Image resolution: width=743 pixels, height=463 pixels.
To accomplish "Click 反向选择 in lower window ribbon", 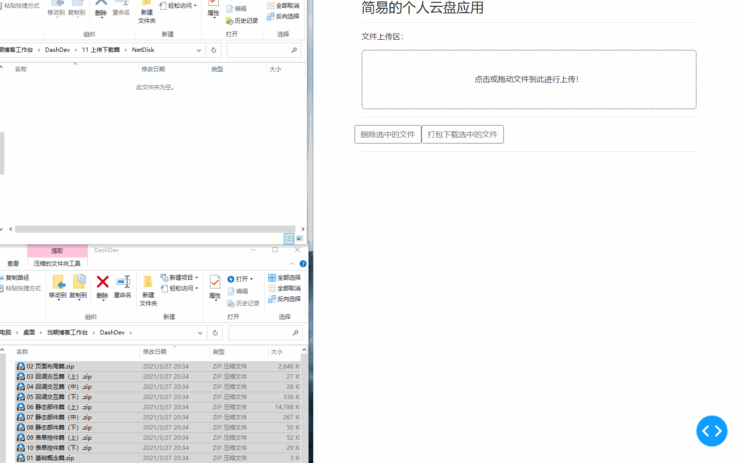I will [x=285, y=299].
